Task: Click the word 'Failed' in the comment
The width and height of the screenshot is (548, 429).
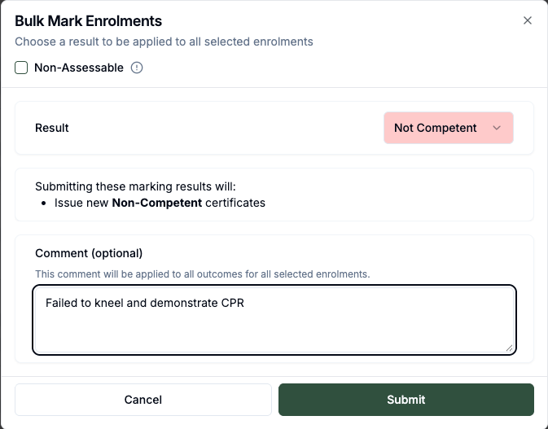Action: click(x=62, y=304)
